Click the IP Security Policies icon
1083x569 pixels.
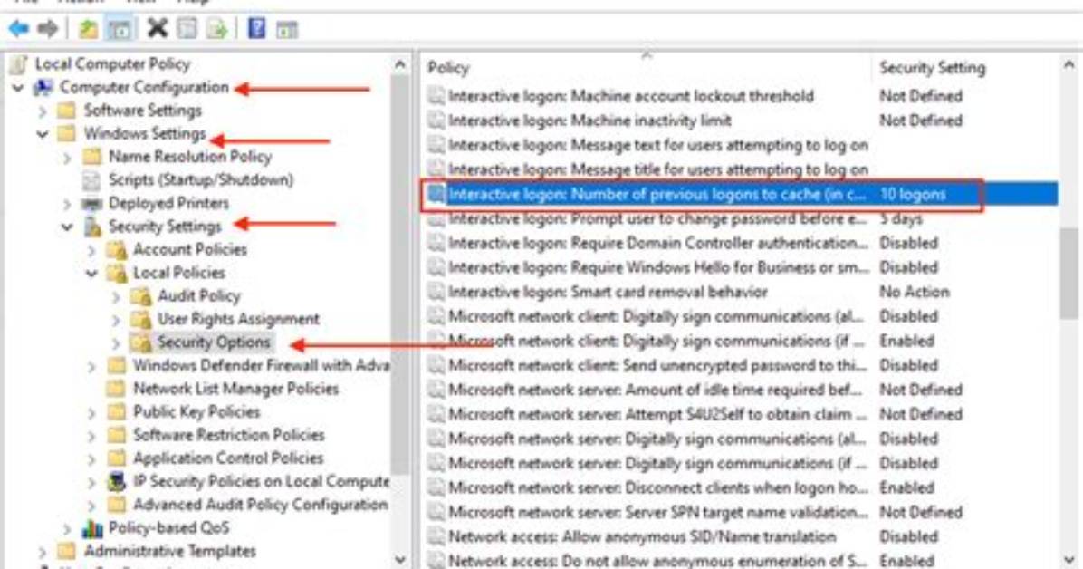[x=116, y=481]
